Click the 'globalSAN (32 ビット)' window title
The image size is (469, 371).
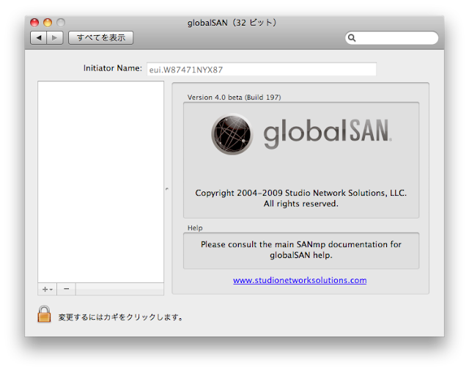(232, 23)
